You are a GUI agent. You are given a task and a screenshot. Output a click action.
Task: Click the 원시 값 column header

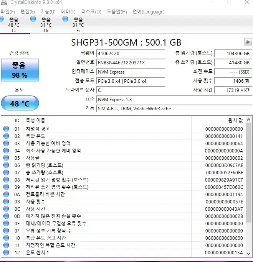218,121
